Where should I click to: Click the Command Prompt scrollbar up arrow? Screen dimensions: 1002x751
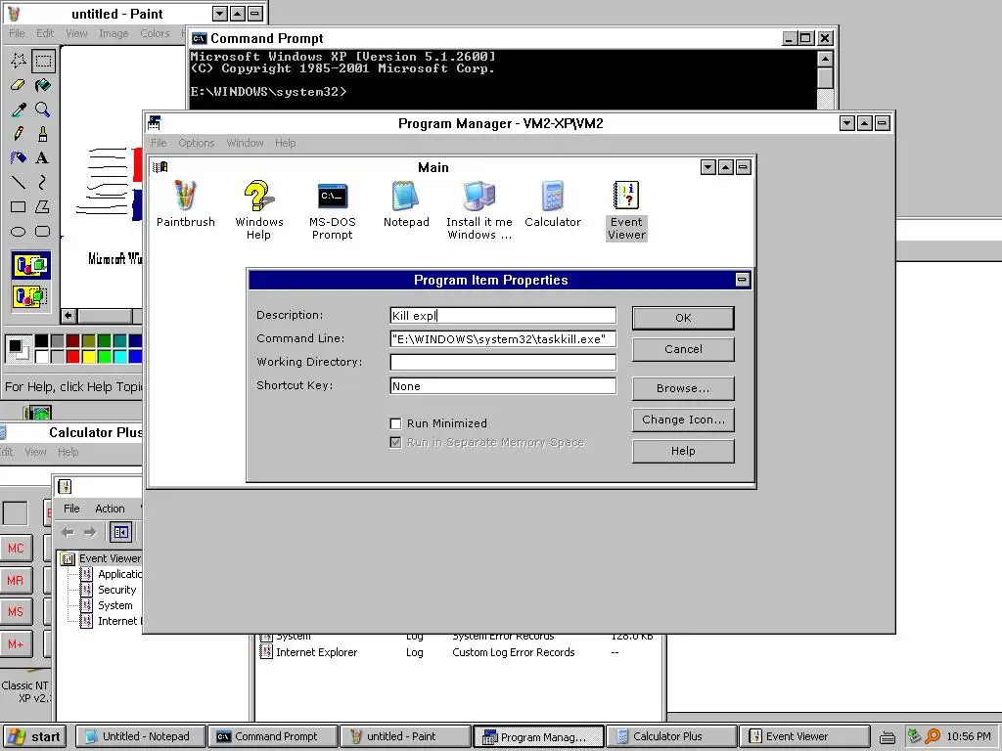(825, 59)
